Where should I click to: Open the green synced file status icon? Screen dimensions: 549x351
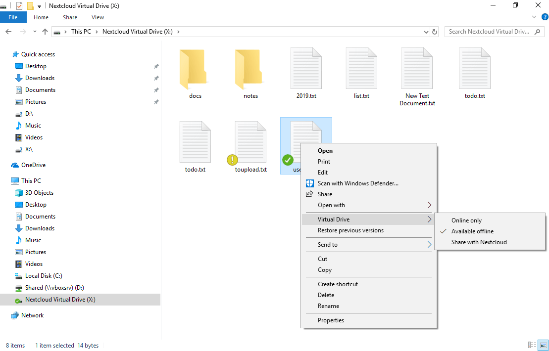pos(288,160)
